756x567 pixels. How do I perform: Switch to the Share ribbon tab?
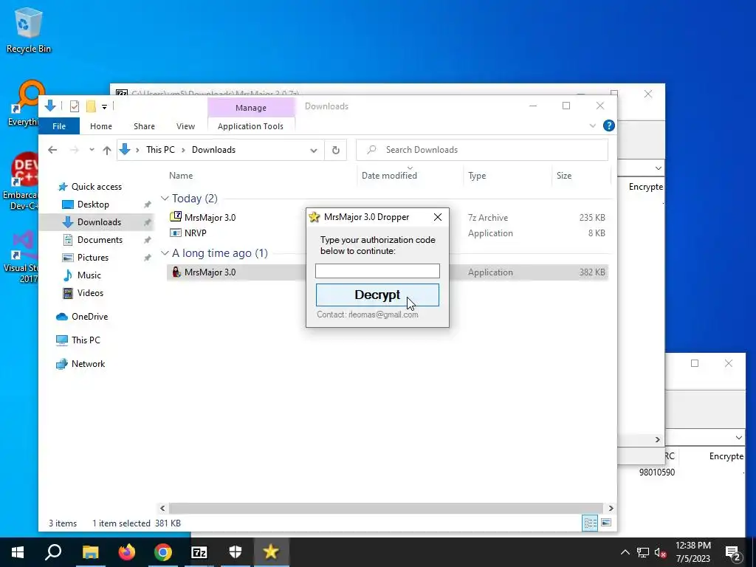pyautogui.click(x=144, y=126)
